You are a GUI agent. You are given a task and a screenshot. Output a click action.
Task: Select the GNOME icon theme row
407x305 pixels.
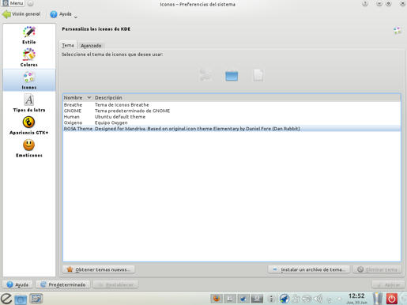click(232, 111)
